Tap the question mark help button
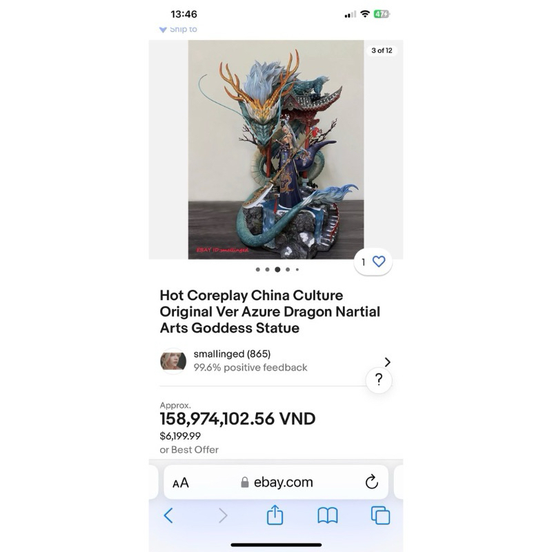Screen dimensions: 552x552 (x=379, y=379)
